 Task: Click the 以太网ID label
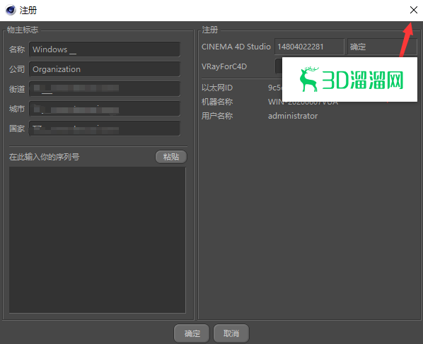point(217,88)
